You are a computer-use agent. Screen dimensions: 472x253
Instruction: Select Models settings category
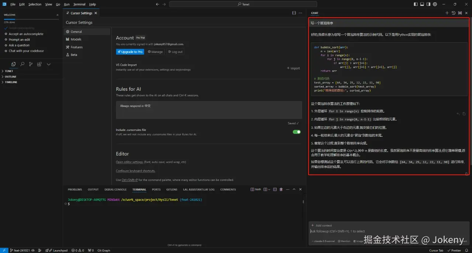coord(87,39)
